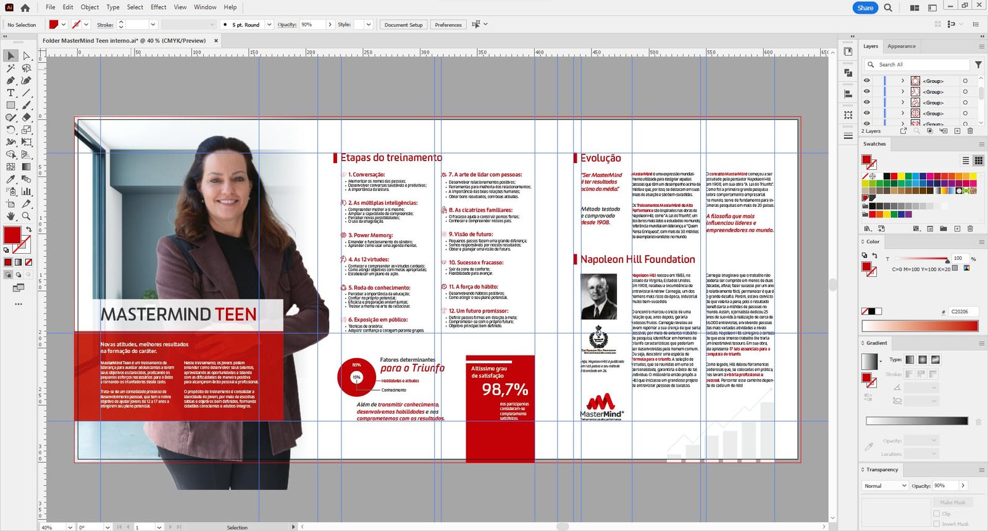Select the Shape Builder tool

10,154
